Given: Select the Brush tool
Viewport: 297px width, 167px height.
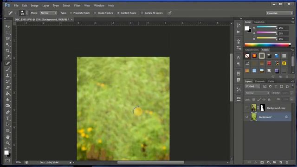Looking at the screenshot, I should [7, 70].
